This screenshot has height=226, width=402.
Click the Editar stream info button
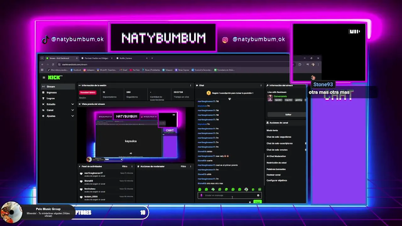(288, 115)
